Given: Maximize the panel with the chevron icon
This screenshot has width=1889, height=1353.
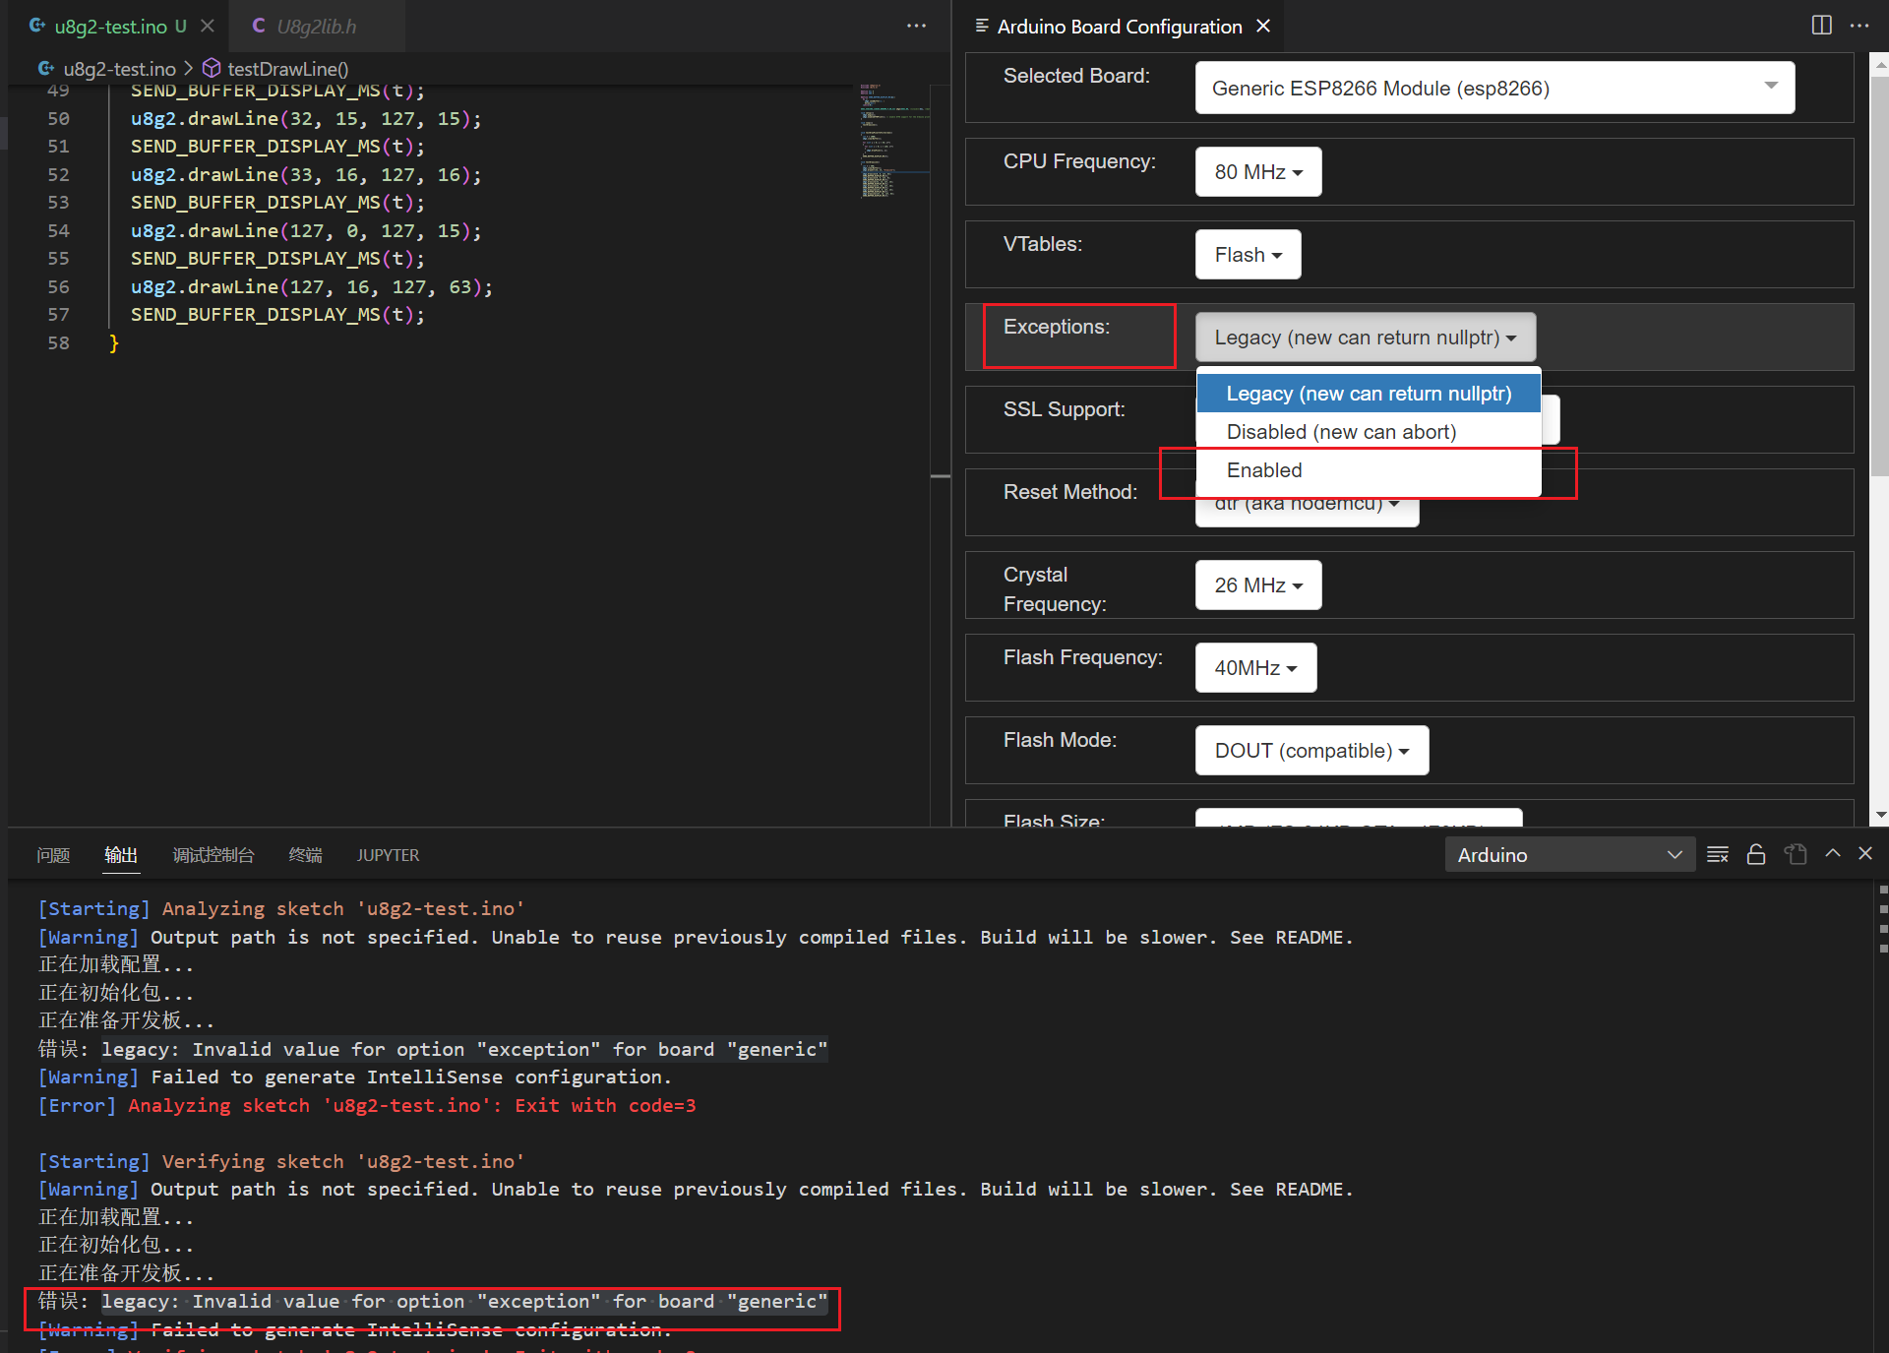Looking at the screenshot, I should [x=1832, y=854].
